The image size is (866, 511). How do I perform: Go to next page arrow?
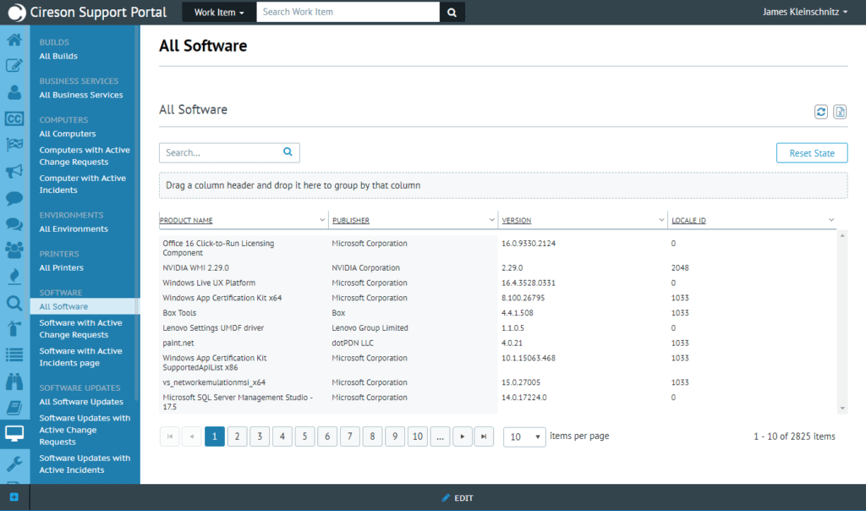463,437
